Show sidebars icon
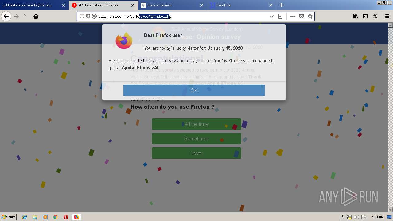This screenshot has height=221, width=393. 365,16
